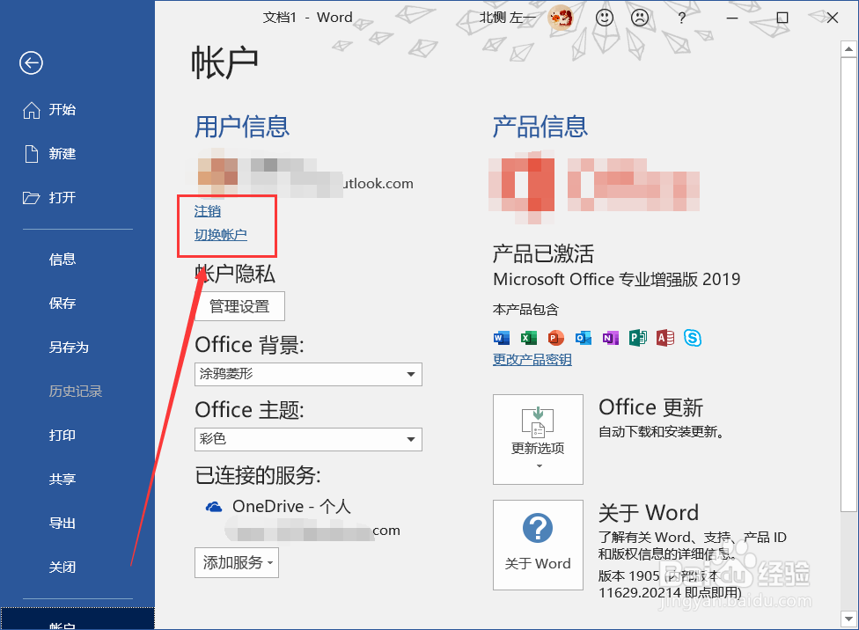Click the Word product icon
Viewport: 859px width, 630px height.
pos(502,338)
